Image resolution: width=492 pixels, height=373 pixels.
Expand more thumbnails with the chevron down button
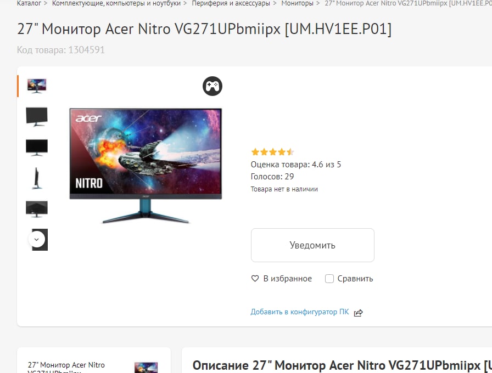pos(37,240)
